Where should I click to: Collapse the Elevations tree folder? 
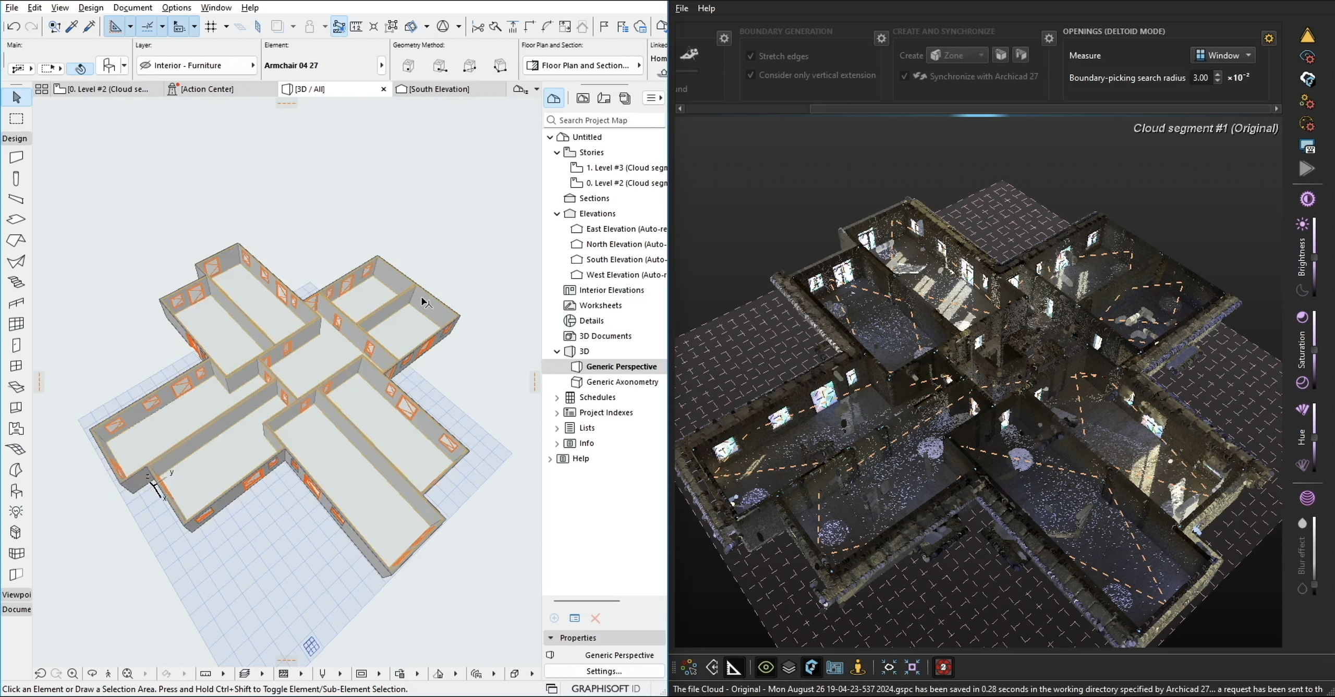coord(557,214)
